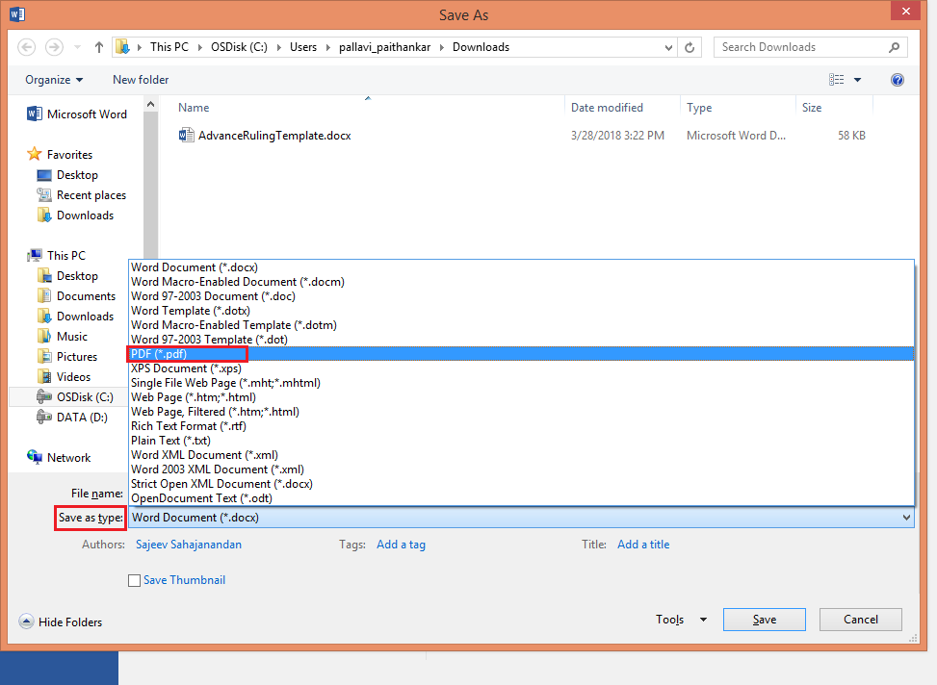Image resolution: width=937 pixels, height=685 pixels.
Task: Refresh the Downloads folder view
Action: (x=690, y=47)
